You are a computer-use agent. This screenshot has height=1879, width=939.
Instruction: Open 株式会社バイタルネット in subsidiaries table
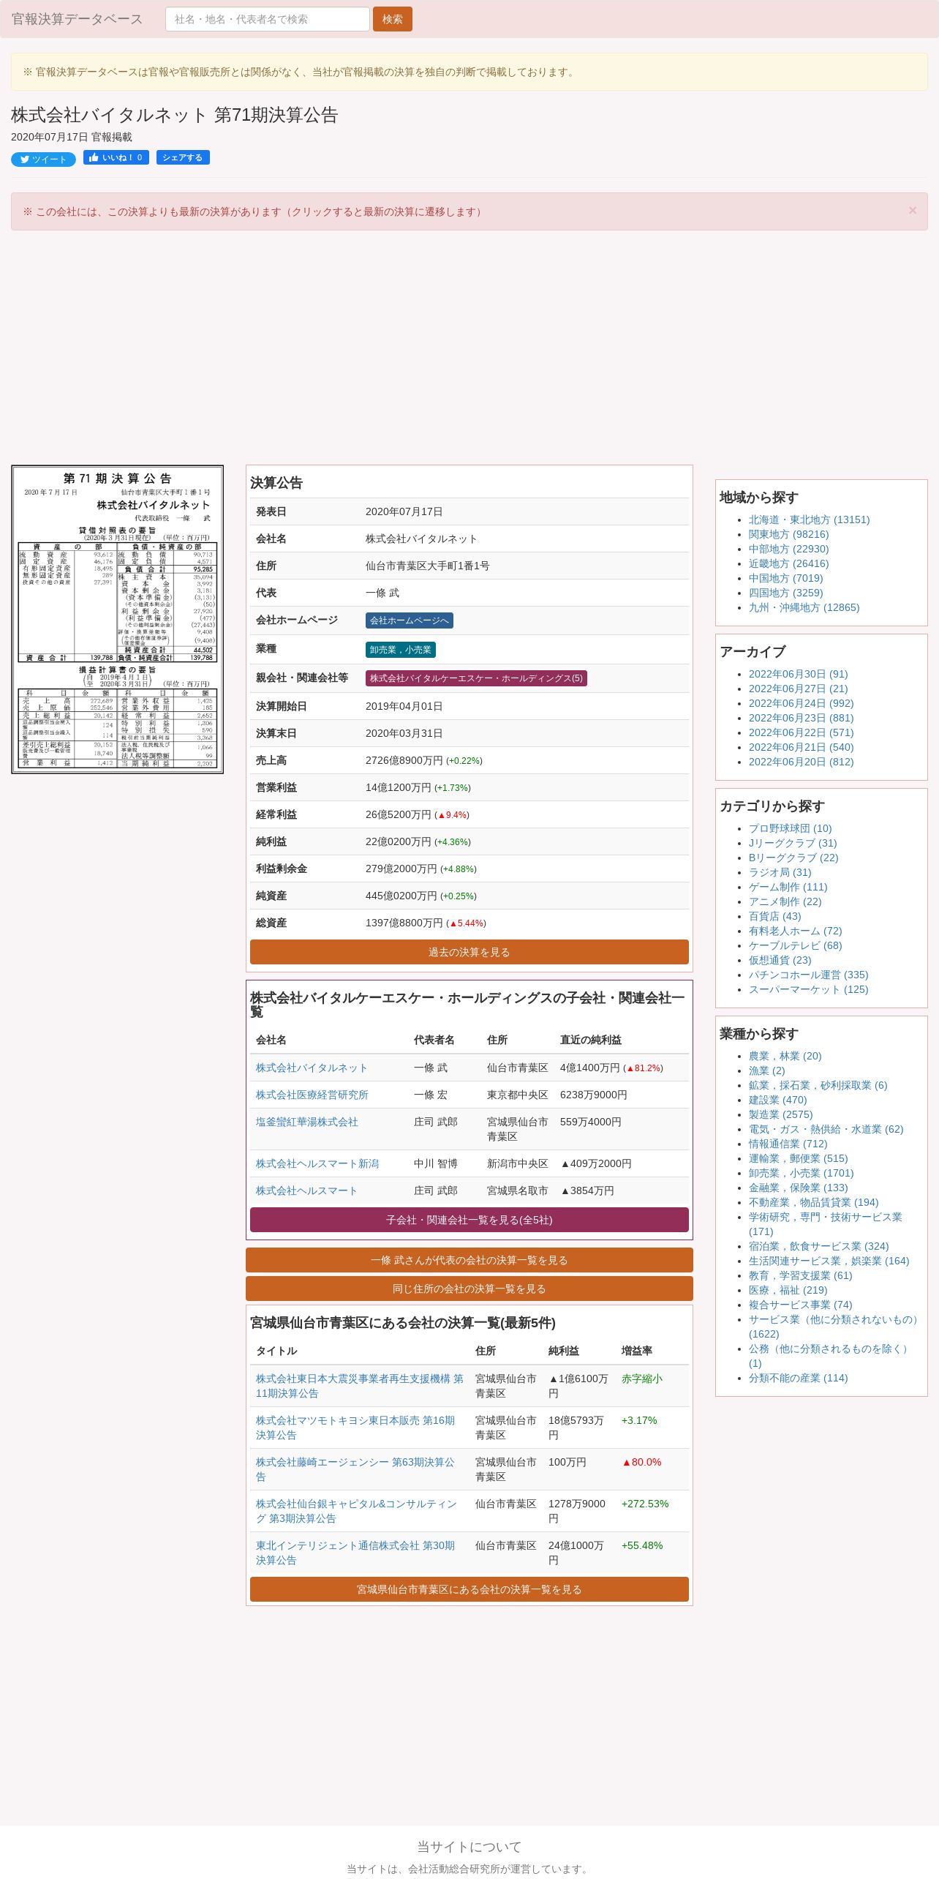312,1068
